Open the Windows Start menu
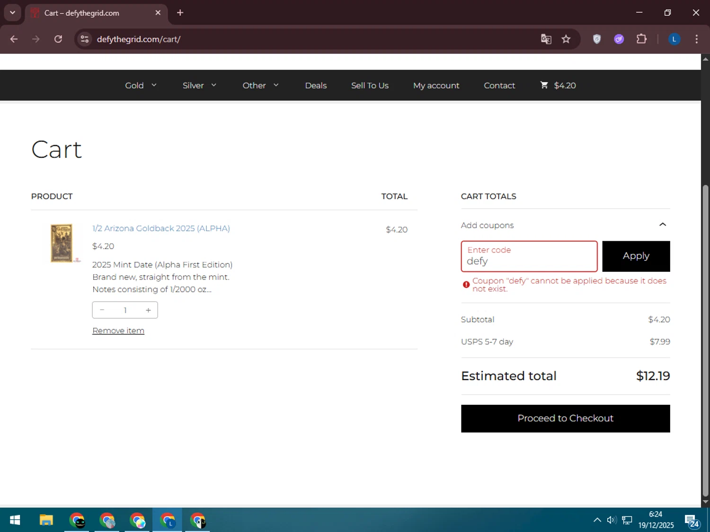710x532 pixels. [15, 520]
